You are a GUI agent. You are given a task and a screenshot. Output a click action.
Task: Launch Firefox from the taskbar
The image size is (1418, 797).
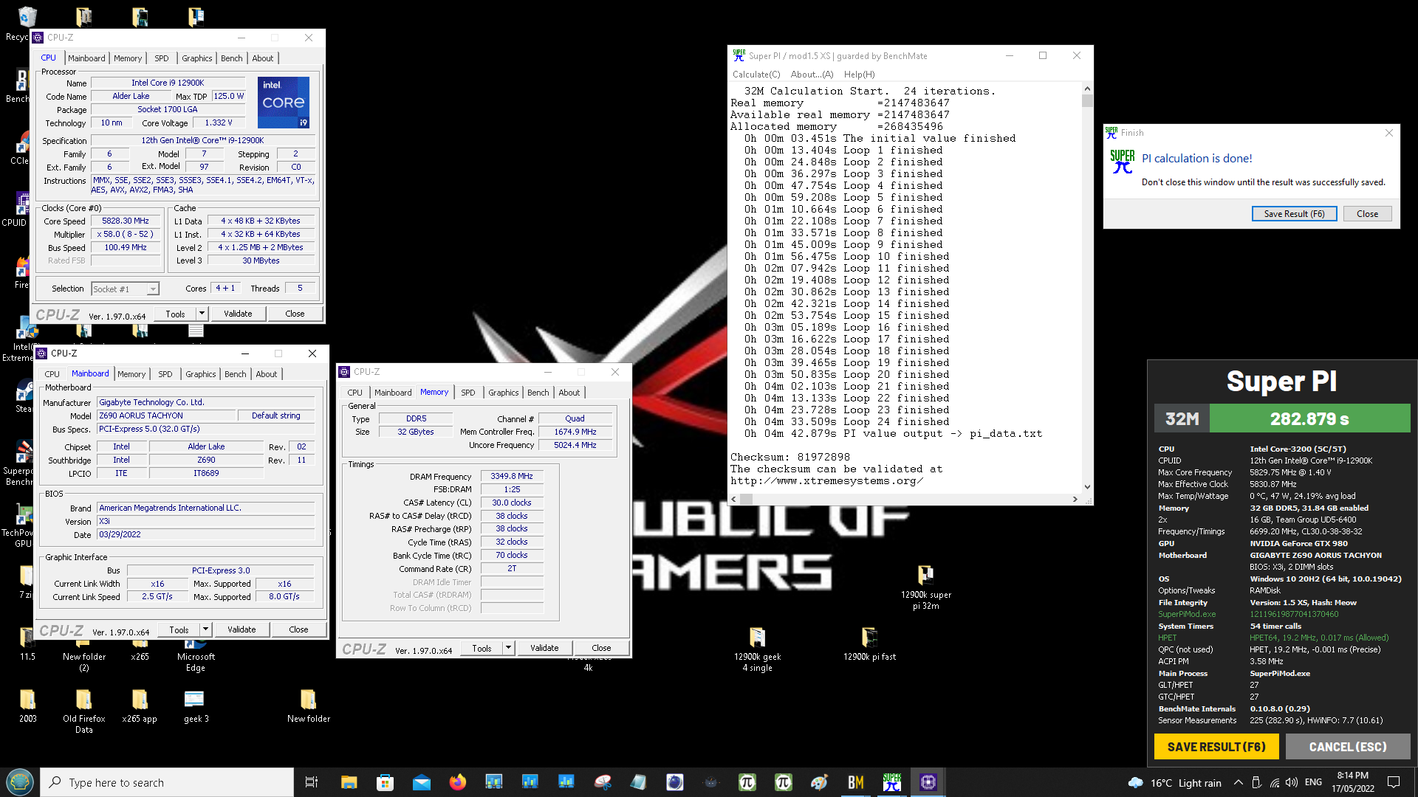(458, 782)
